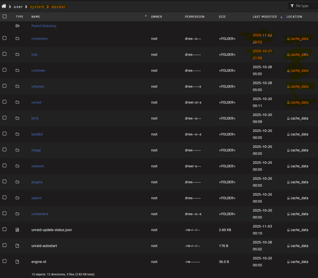Click the NAME sort ascending arrow
The height and width of the screenshot is (278, 318).
(146, 16)
